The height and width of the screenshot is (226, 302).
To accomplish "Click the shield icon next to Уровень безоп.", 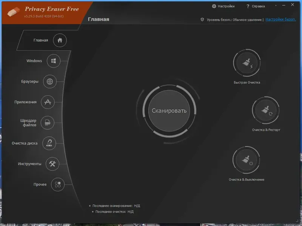I will coord(202,20).
